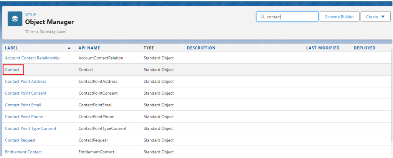This screenshot has height=158, width=393.
Task: Click the Schema Builder button
Action: (340, 17)
